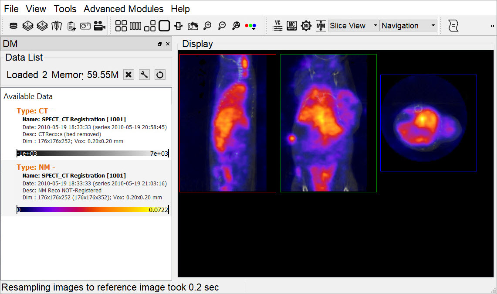Open the Slice View dropdown
The height and width of the screenshot is (294, 497).
[x=353, y=26]
